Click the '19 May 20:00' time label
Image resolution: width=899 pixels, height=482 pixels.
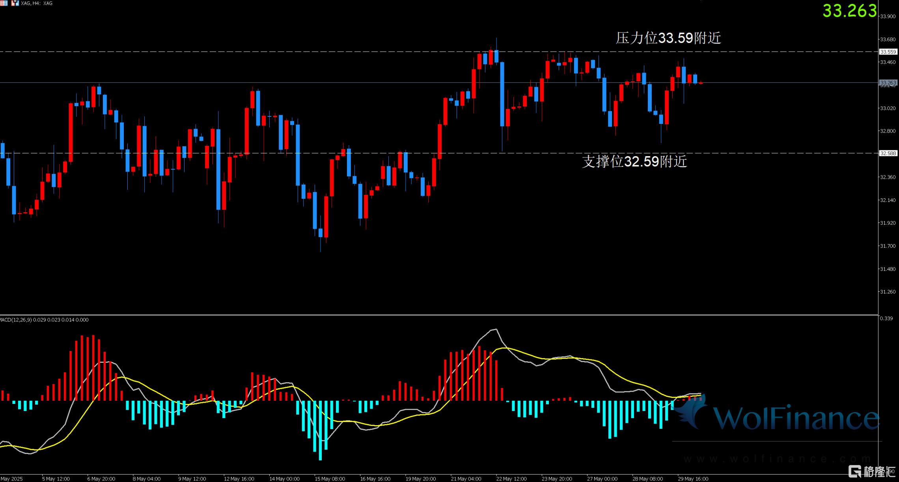point(421,479)
